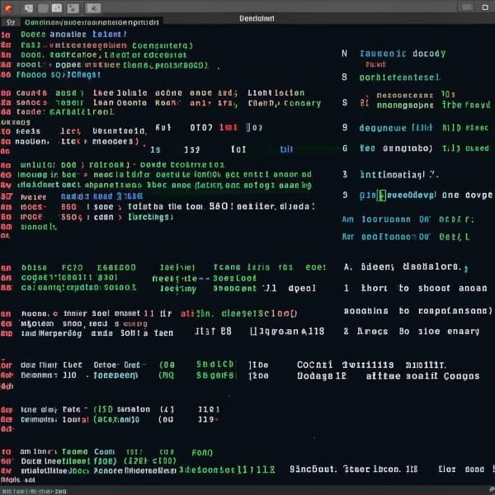The height and width of the screenshot is (495, 495).
Task: Click the 'Sanchout.' text on the bottom line
Action: point(313,469)
